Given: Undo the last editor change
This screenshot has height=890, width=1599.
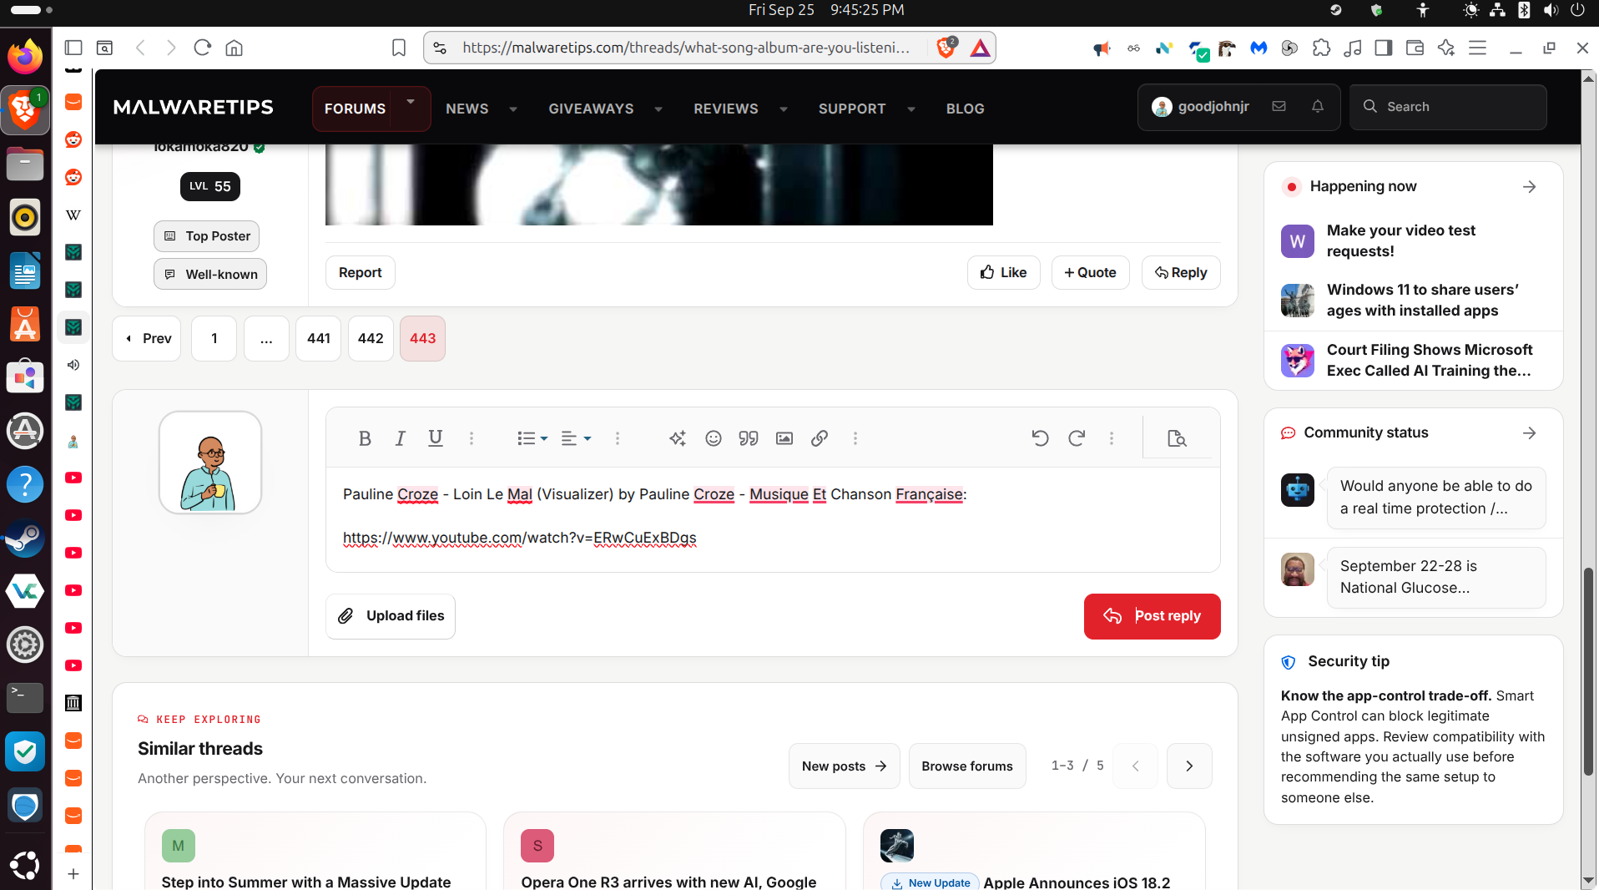Looking at the screenshot, I should (1040, 438).
